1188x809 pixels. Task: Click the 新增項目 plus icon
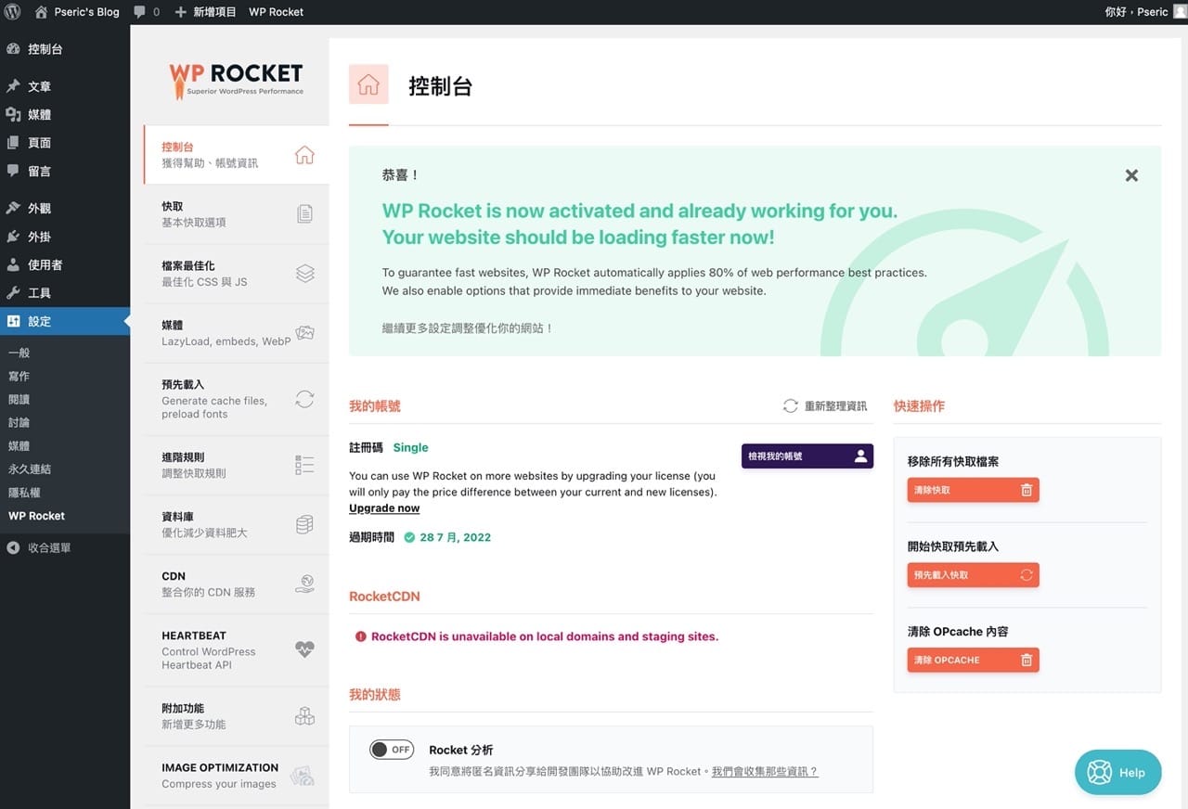180,12
